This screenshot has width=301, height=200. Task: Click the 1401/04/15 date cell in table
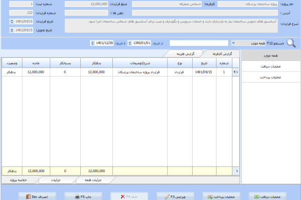pyautogui.click(x=204, y=72)
